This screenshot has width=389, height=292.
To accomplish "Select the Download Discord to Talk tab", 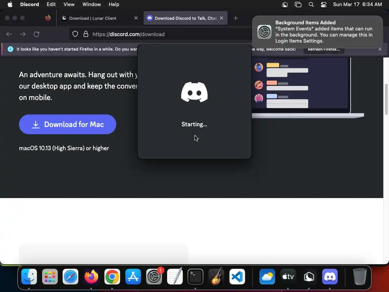I will (x=185, y=18).
